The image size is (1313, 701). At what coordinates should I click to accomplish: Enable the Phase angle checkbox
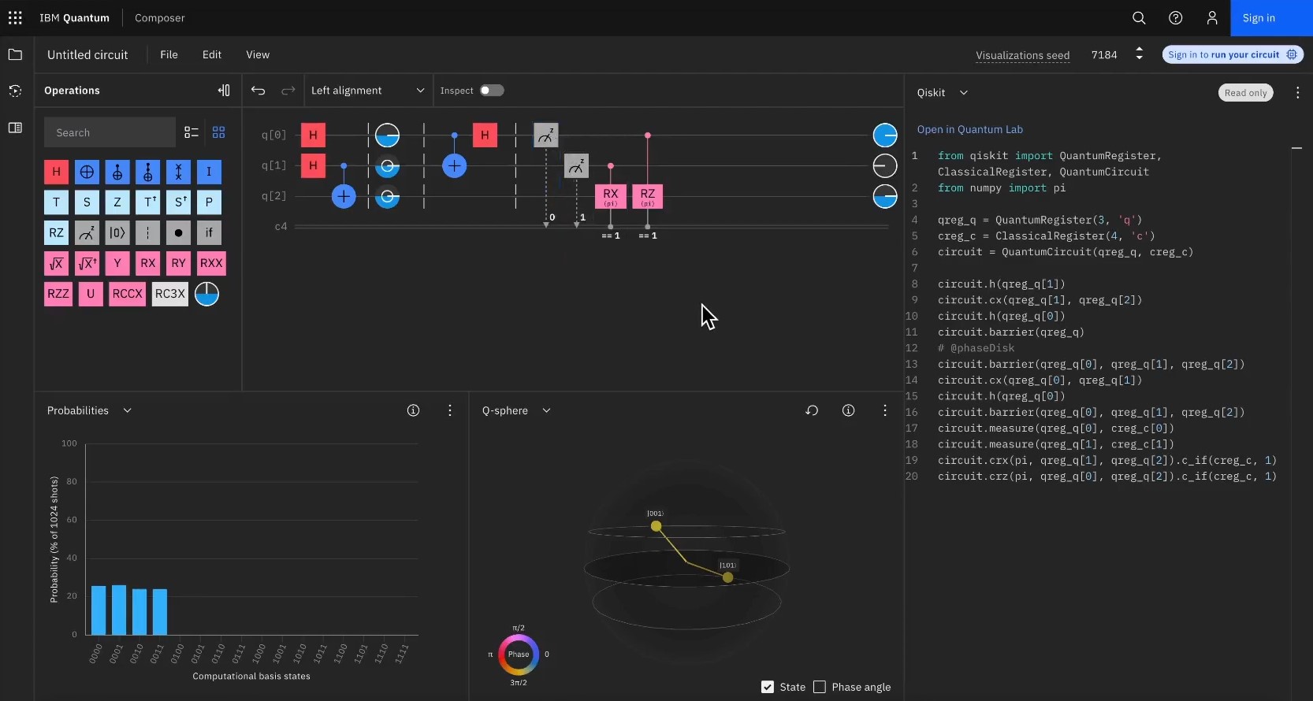820,687
